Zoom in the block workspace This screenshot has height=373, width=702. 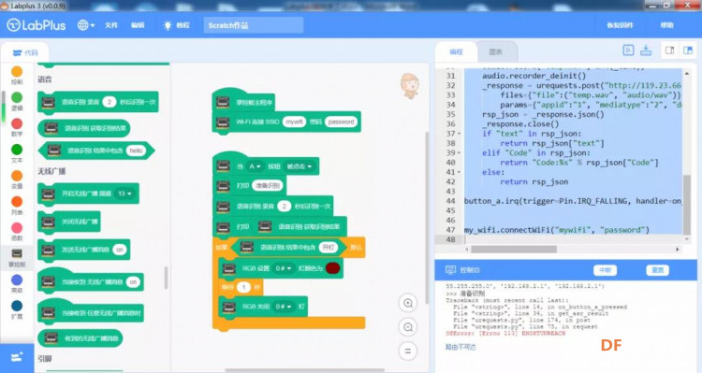(408, 303)
